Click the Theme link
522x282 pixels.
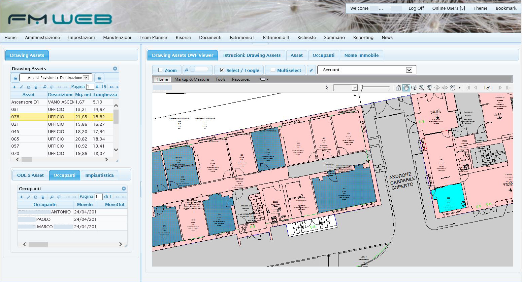click(480, 8)
